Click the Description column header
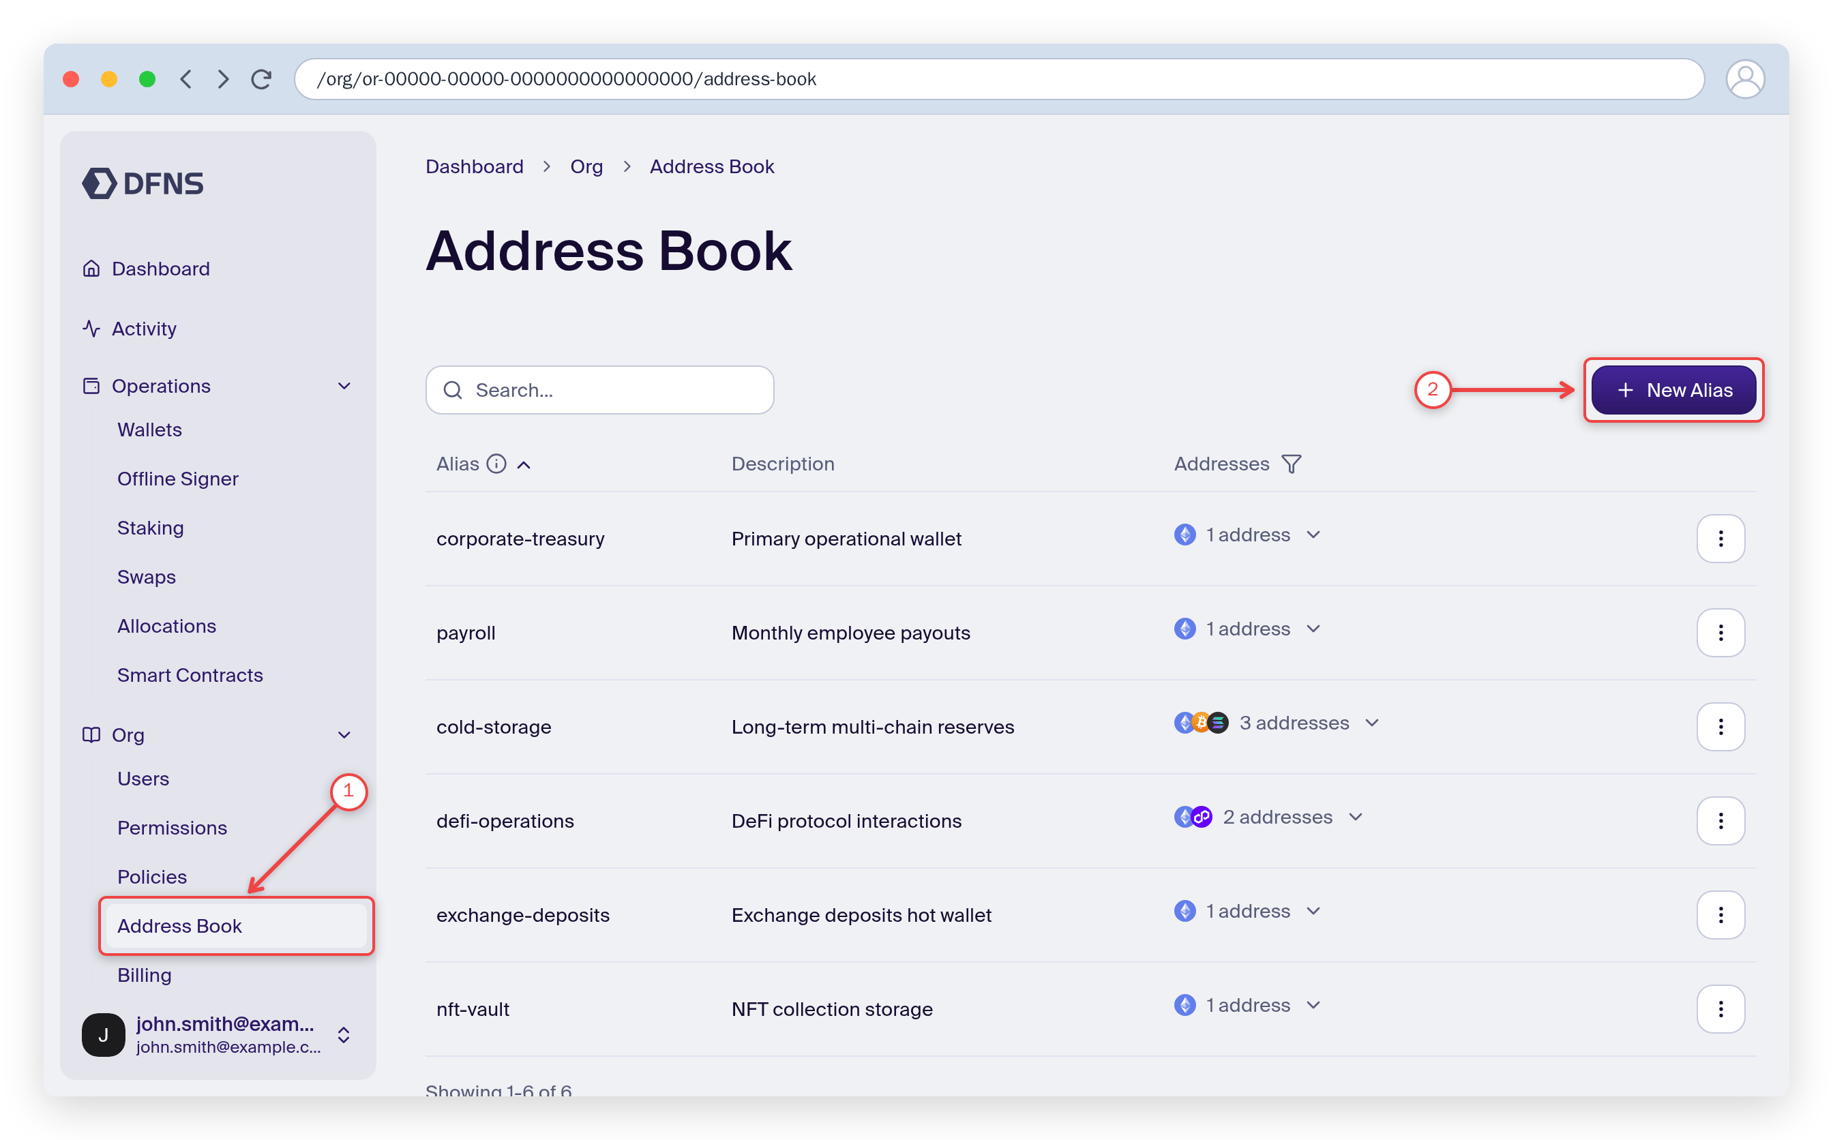The width and height of the screenshot is (1833, 1140). 783,464
